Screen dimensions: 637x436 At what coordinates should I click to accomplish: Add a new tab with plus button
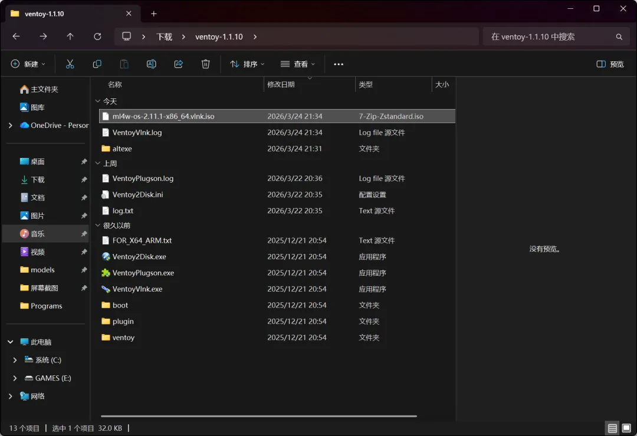coord(153,14)
